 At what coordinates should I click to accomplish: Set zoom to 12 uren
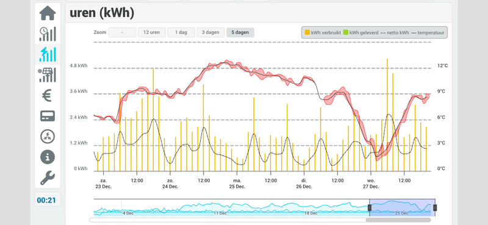coord(151,32)
